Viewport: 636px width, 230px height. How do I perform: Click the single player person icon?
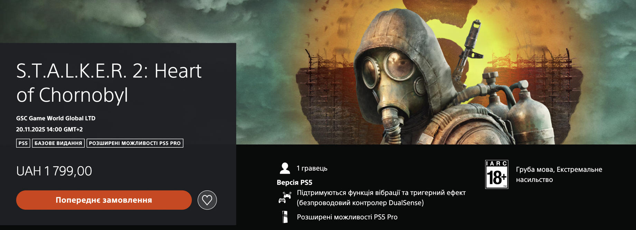point(285,168)
